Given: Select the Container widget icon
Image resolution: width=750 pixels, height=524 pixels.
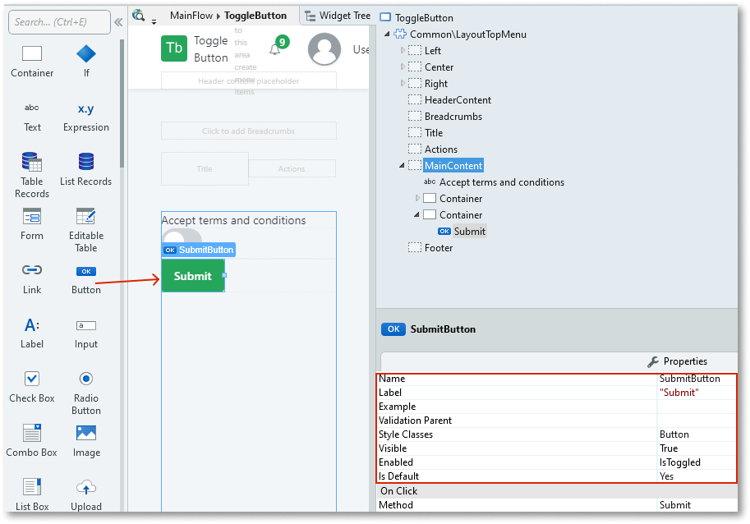Looking at the screenshot, I should (32, 55).
